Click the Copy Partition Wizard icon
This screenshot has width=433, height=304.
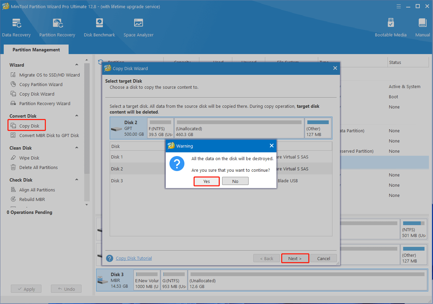13,84
